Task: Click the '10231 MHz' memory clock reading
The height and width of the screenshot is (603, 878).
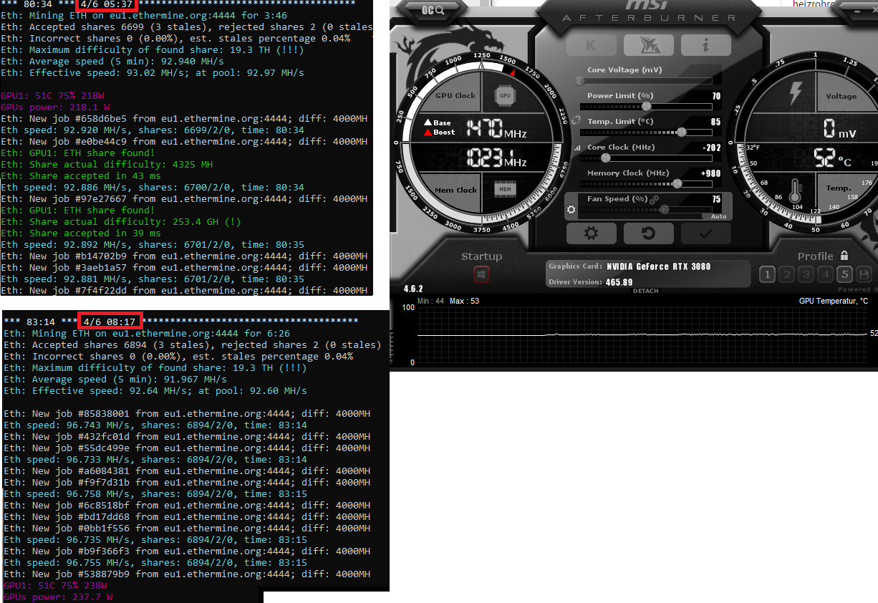Action: coord(496,158)
